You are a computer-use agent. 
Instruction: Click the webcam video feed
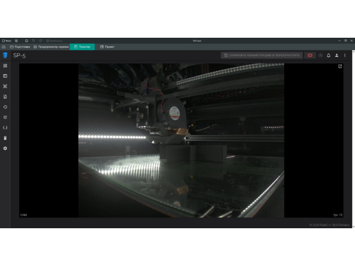tap(181, 140)
